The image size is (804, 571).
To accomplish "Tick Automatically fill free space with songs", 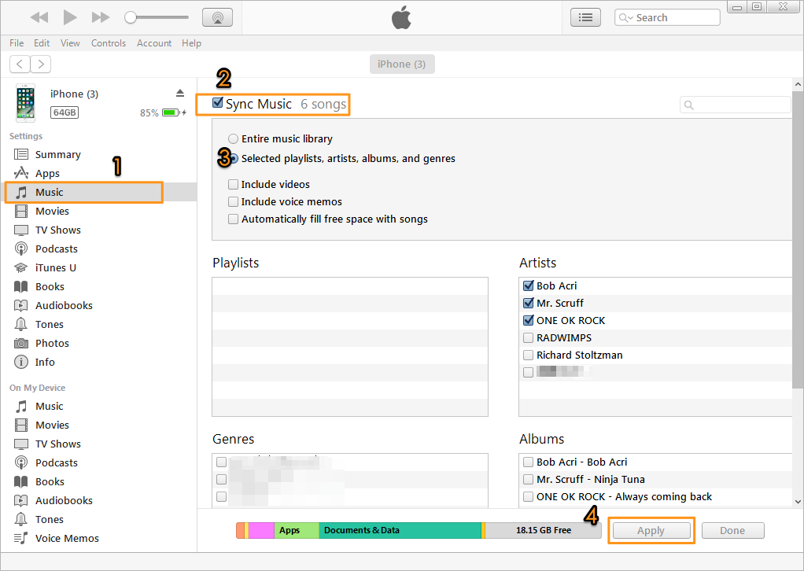I will [x=234, y=219].
